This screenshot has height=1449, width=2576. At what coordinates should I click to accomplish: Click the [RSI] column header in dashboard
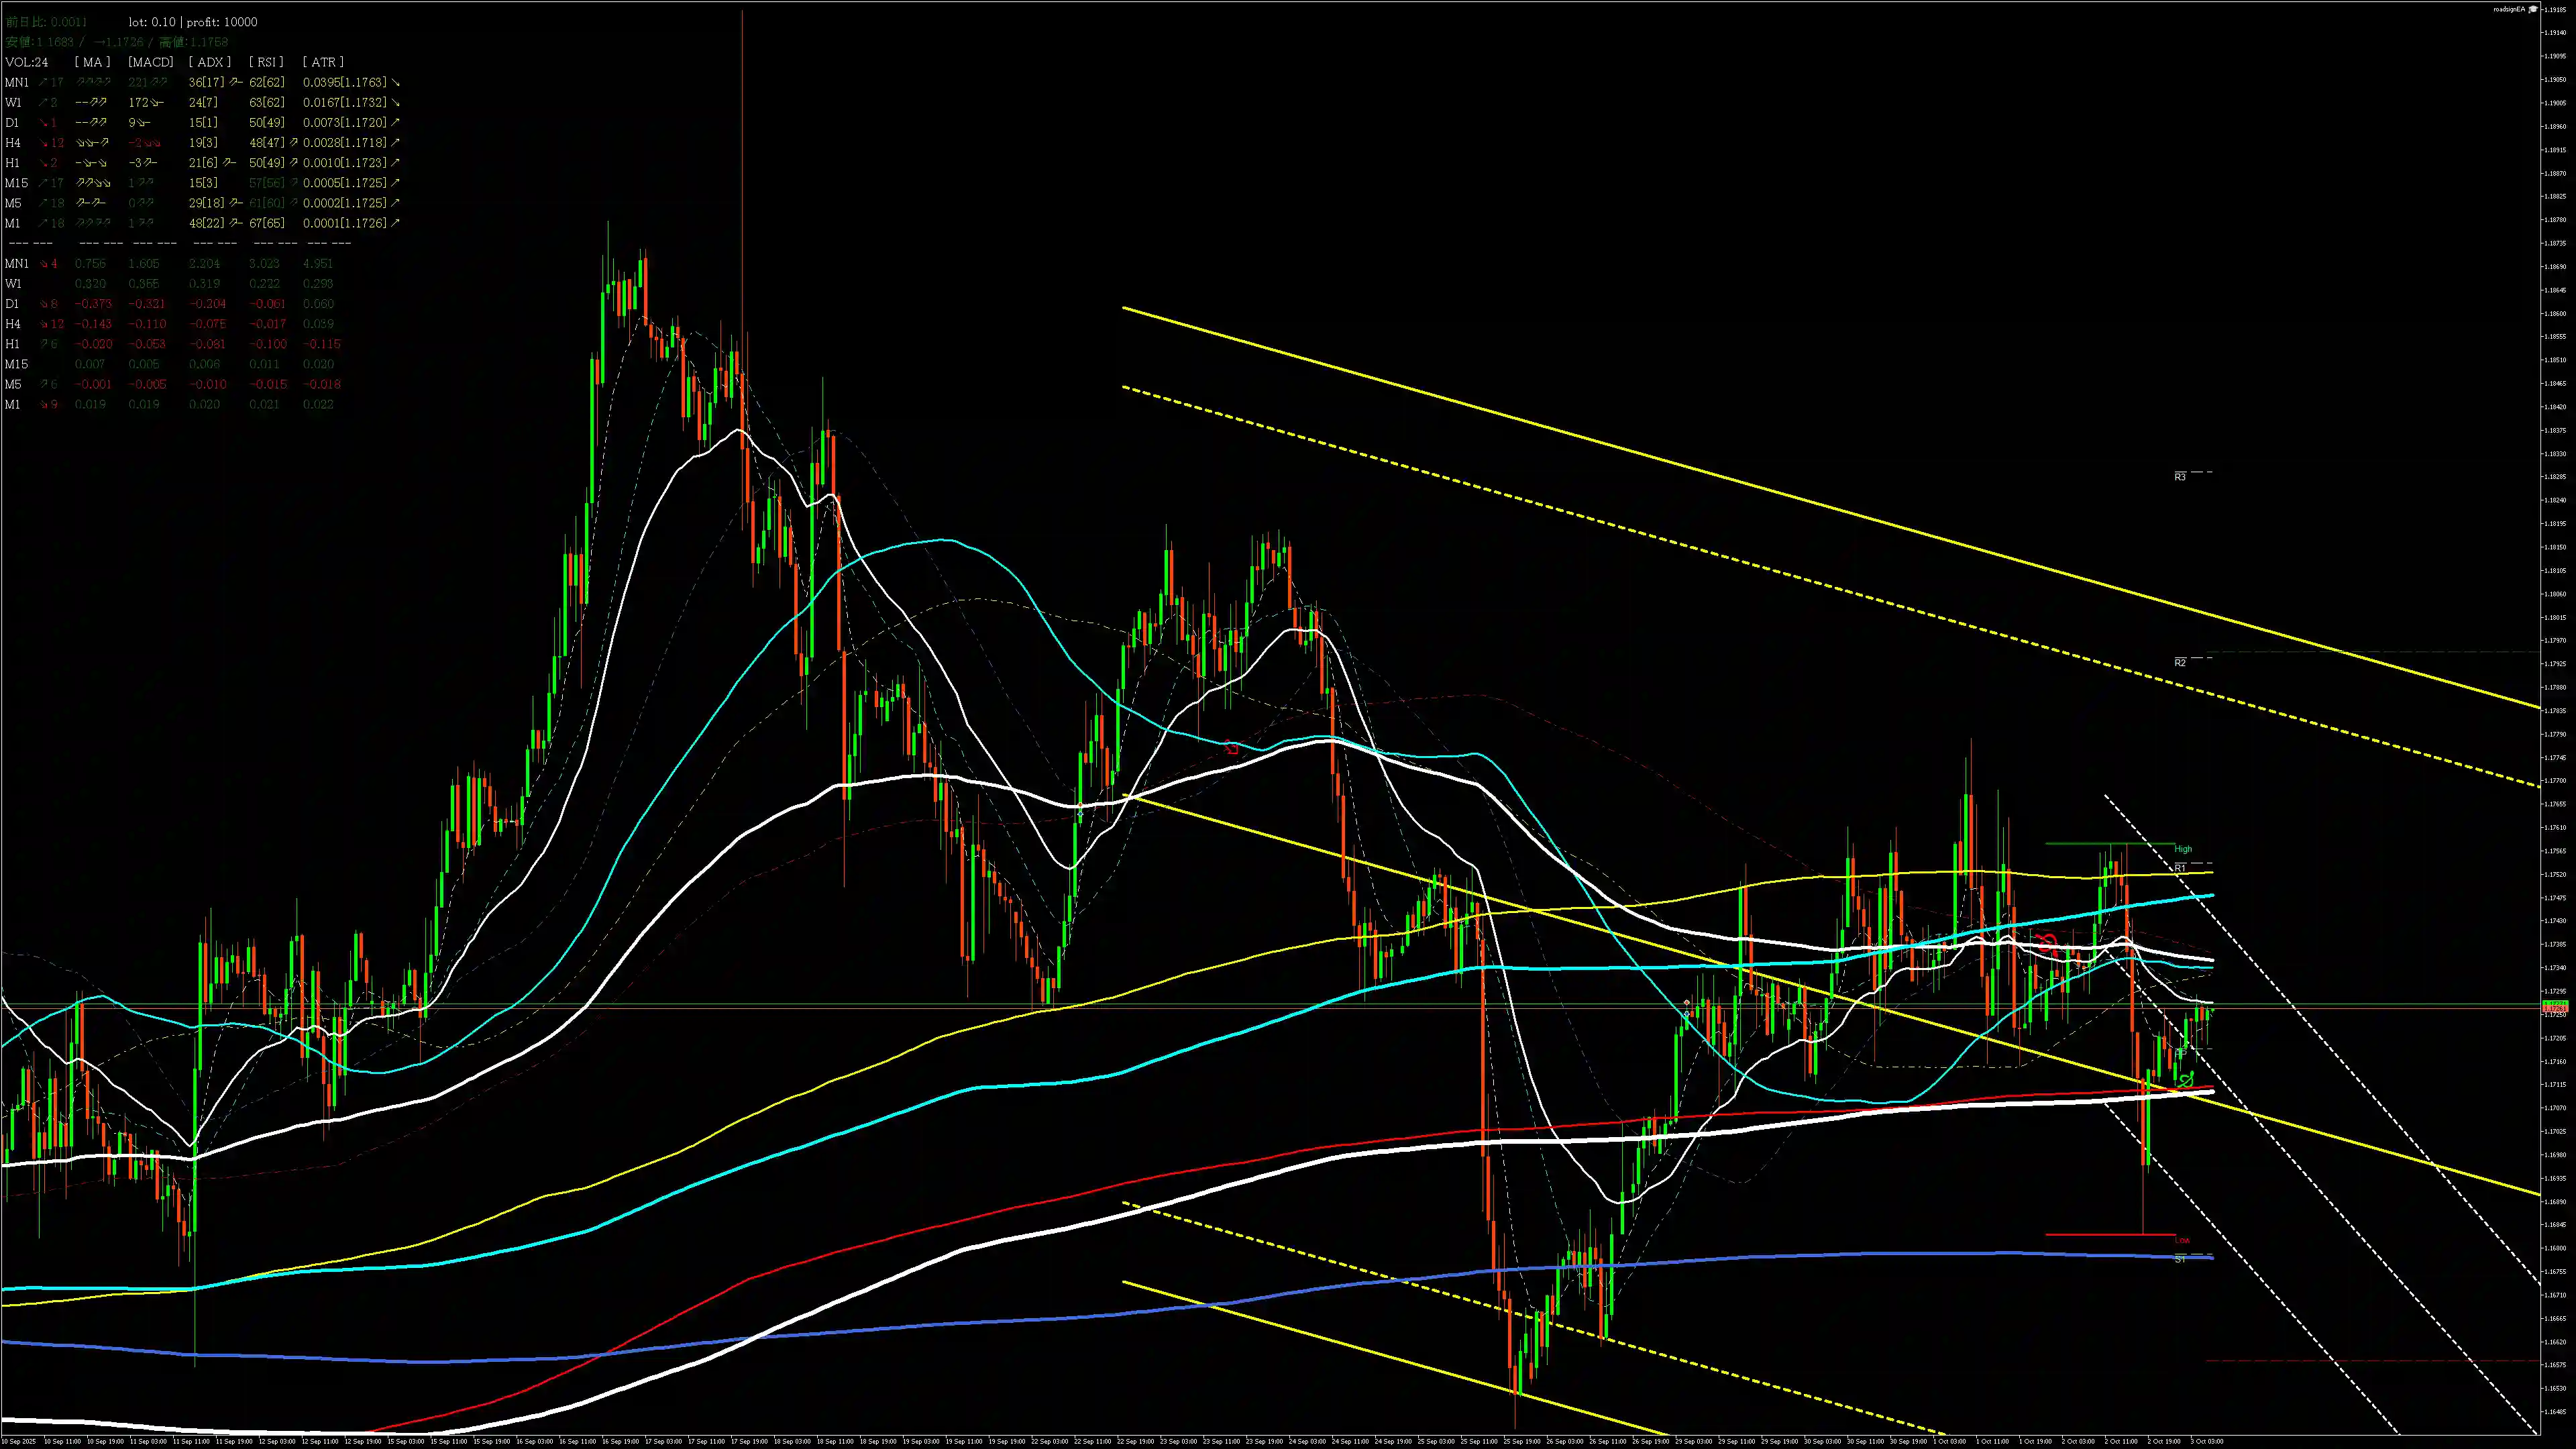point(266,62)
